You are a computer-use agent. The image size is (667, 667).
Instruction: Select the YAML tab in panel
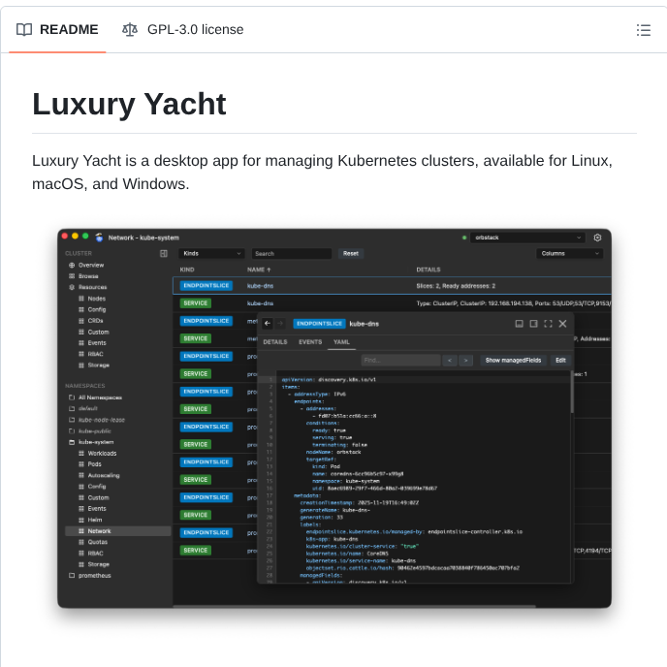coord(341,342)
